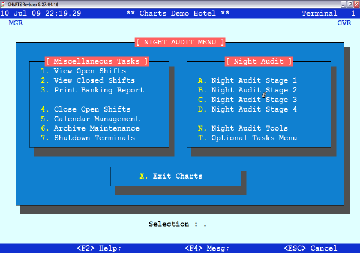
Task: Click the Selection input prompt
Action: click(204, 224)
